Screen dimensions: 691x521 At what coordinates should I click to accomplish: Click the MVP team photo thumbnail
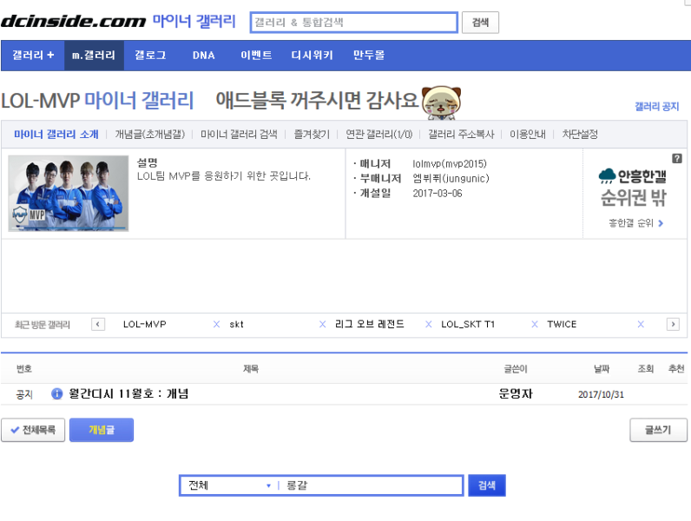click(x=69, y=193)
